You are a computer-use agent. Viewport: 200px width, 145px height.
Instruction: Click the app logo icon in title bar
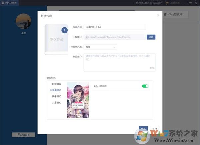coord(3,3)
